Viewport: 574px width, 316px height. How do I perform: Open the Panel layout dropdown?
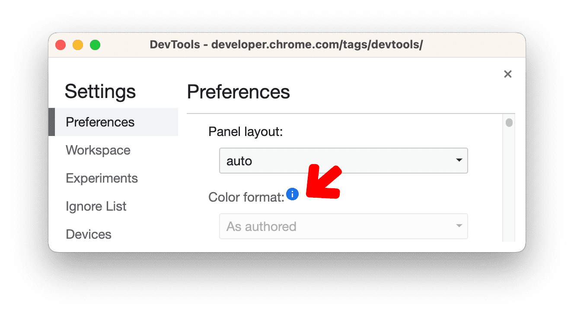point(343,160)
